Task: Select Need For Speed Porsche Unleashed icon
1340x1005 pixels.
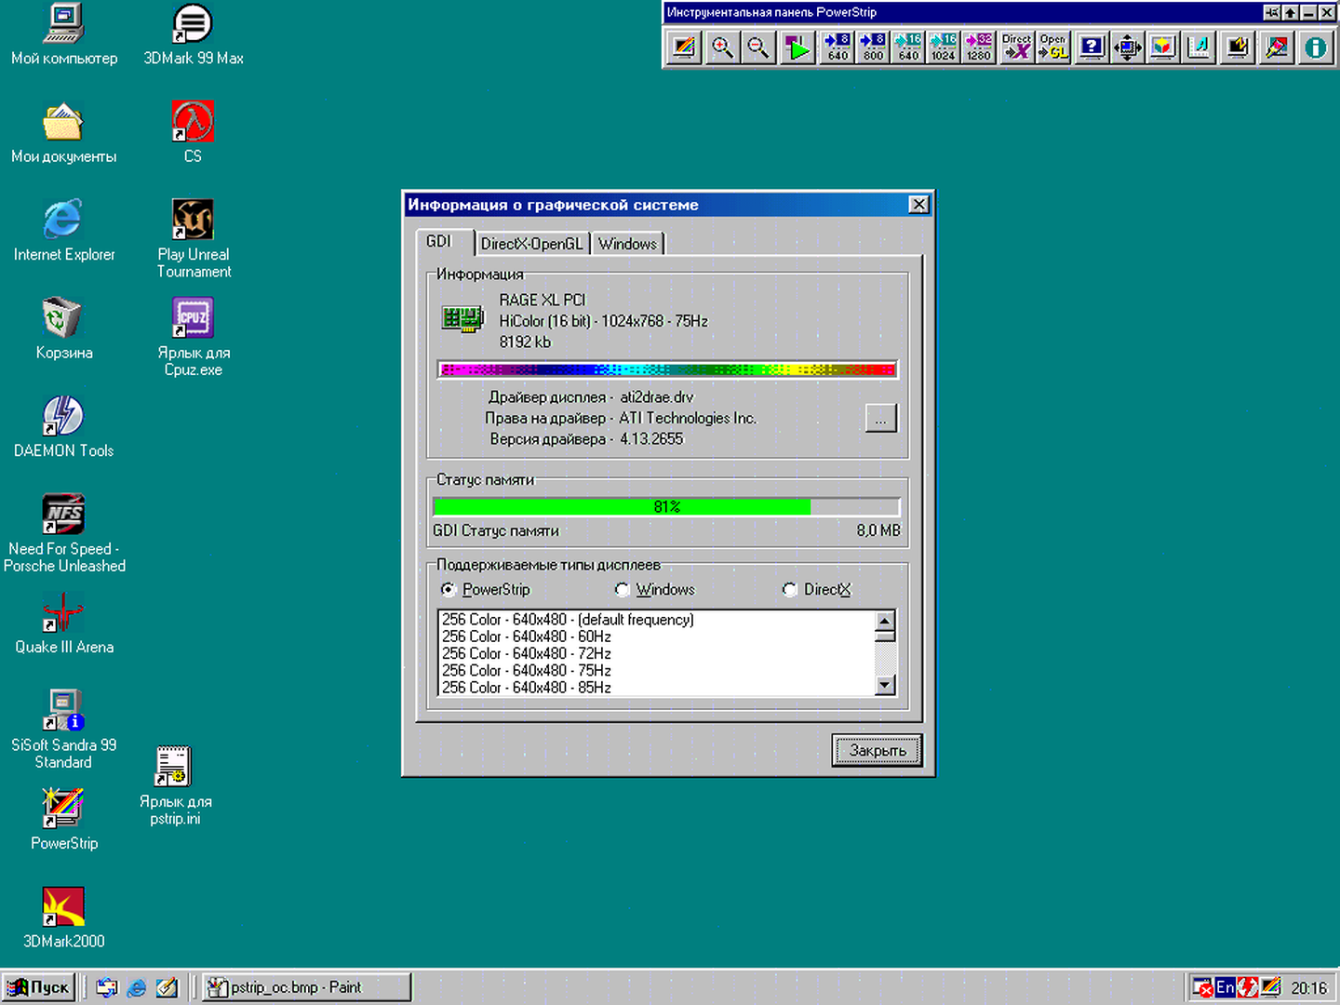Action: pyautogui.click(x=63, y=533)
